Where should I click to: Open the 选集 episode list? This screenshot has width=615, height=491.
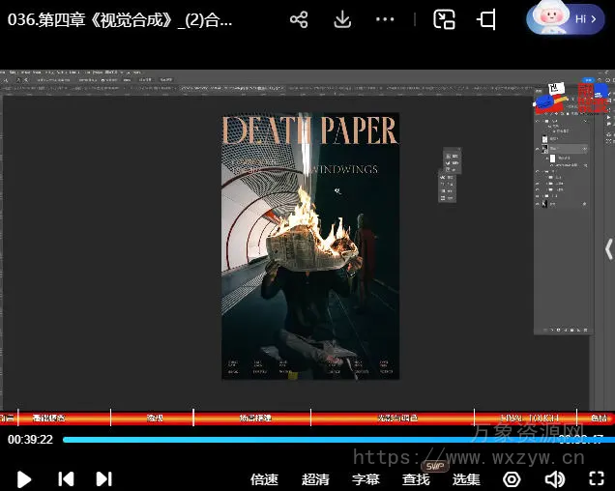466,478
